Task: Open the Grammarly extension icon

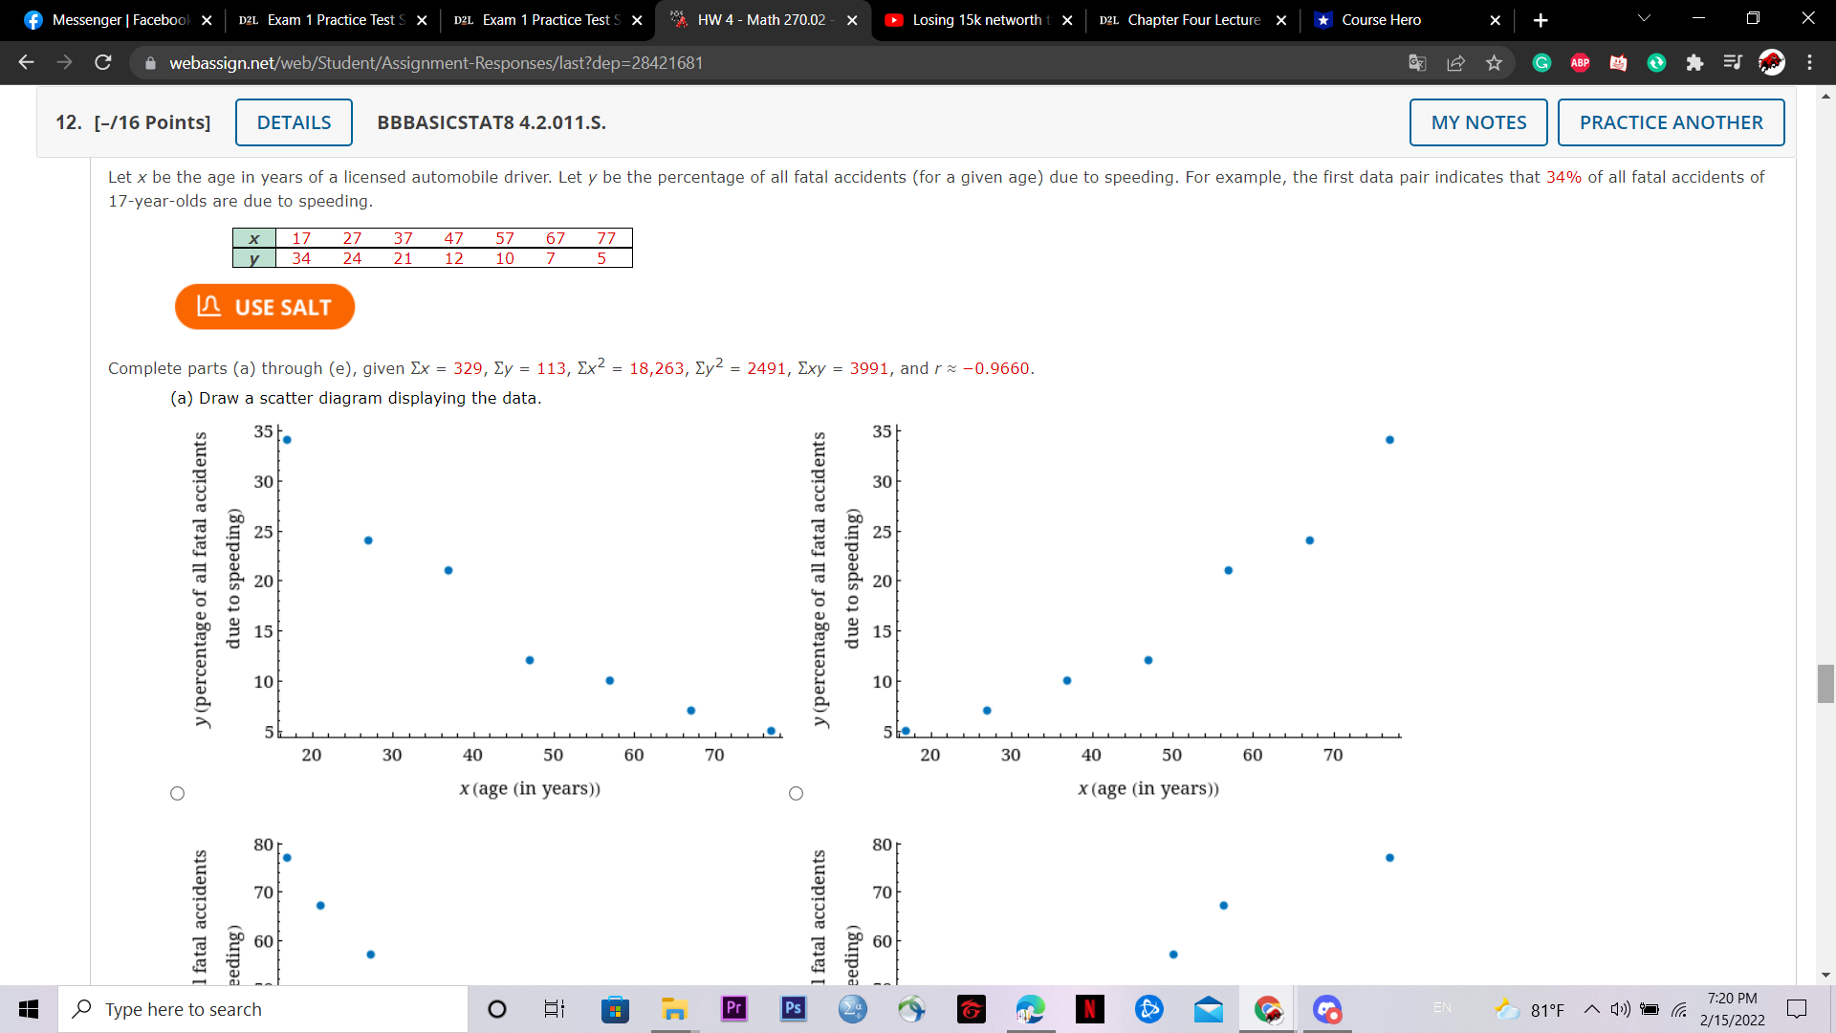Action: tap(1541, 63)
